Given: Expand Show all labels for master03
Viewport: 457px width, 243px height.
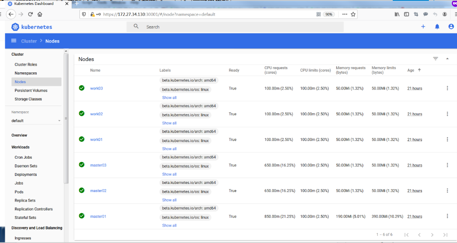Looking at the screenshot, I should click(169, 174).
